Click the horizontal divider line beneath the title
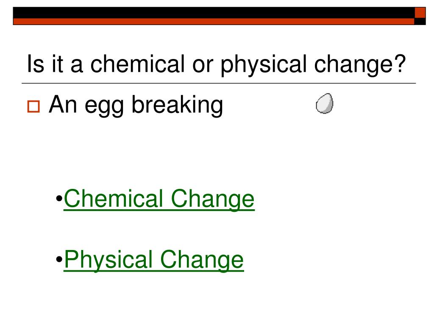 tap(219, 83)
